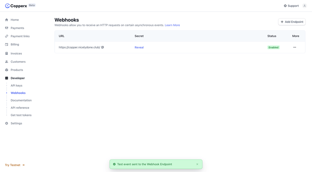Click the Status column header
This screenshot has width=312, height=172.
pyautogui.click(x=272, y=36)
